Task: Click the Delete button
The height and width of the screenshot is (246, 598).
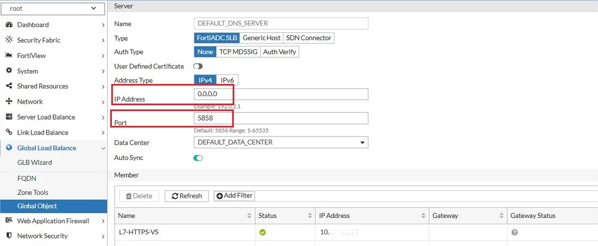Action: [139, 196]
